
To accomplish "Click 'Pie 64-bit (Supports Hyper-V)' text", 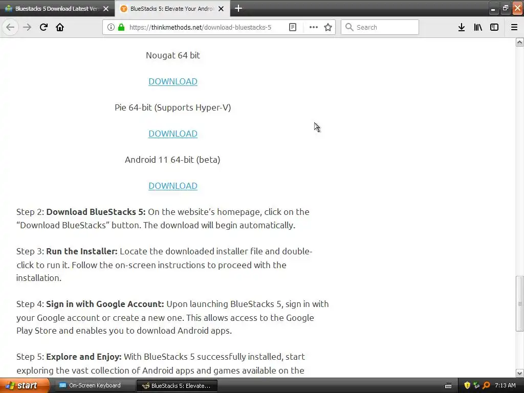I will pyautogui.click(x=173, y=107).
